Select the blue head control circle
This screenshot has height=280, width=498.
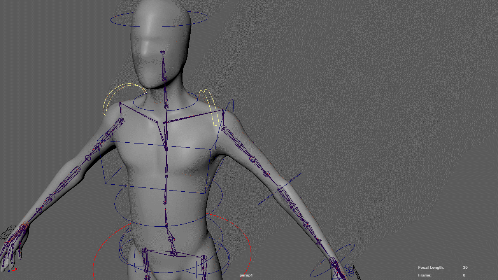[160, 18]
